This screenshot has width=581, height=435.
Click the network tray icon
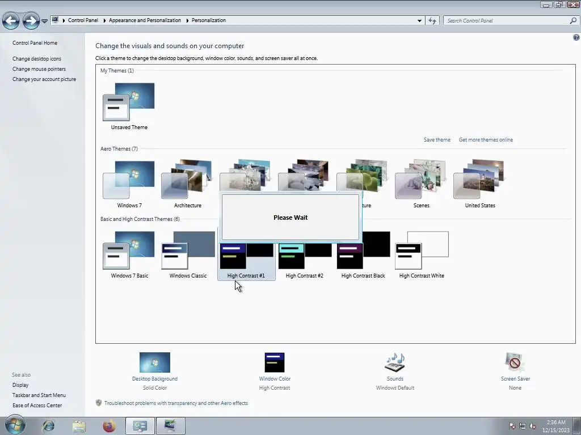(x=523, y=426)
